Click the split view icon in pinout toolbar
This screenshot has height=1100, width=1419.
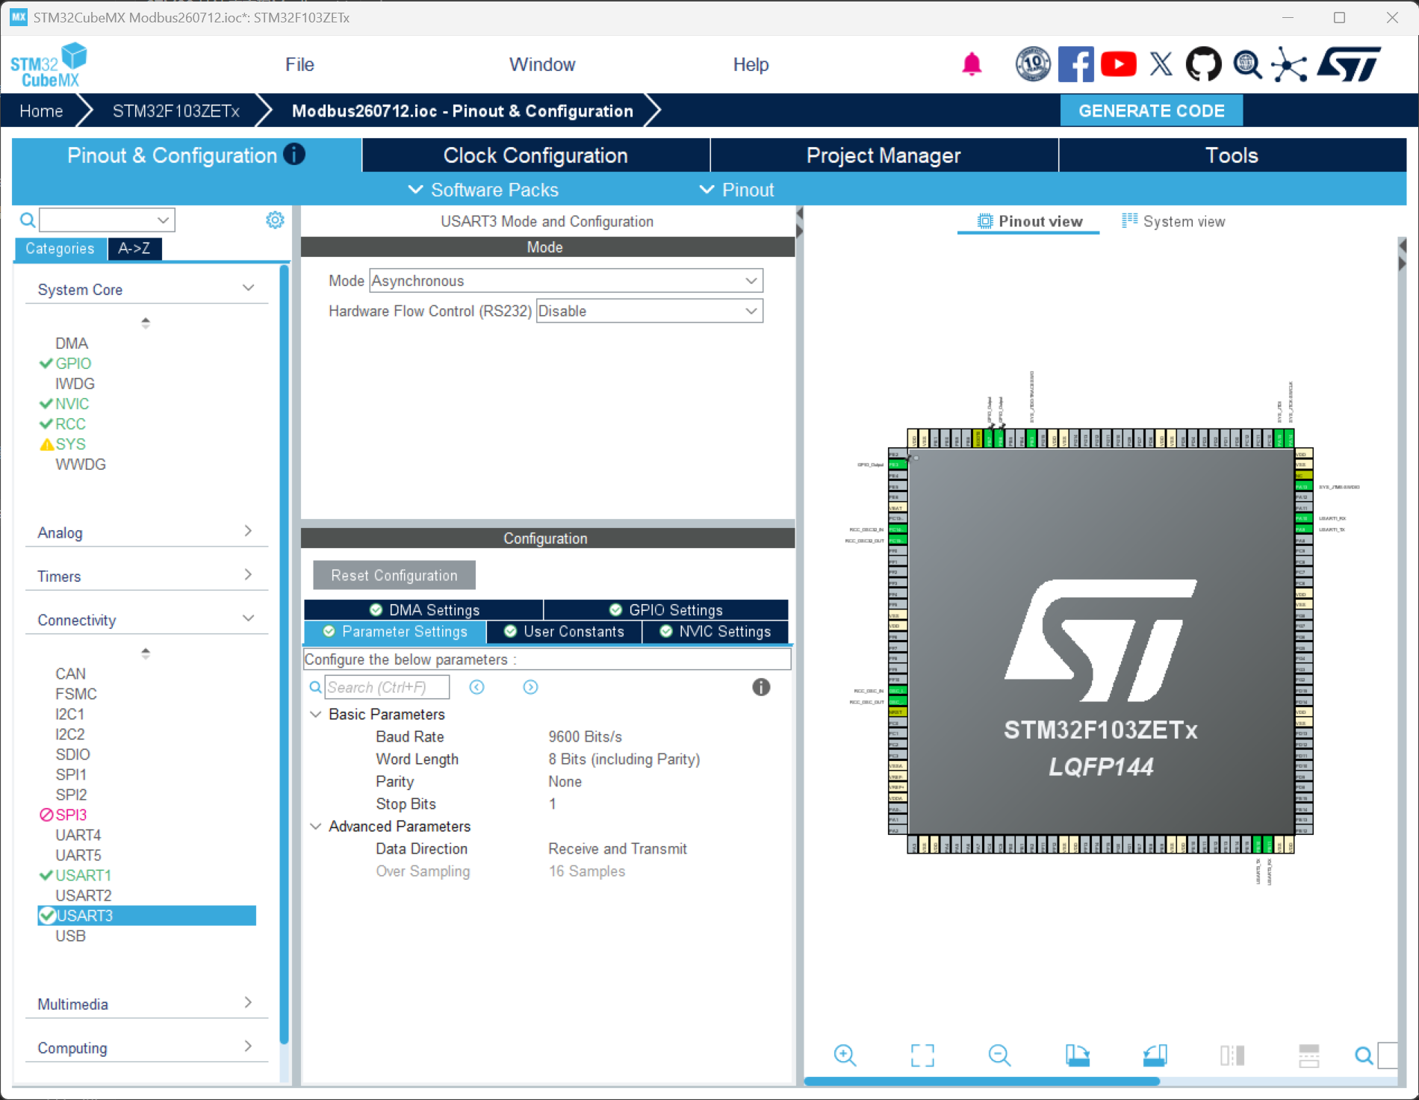(1232, 1055)
